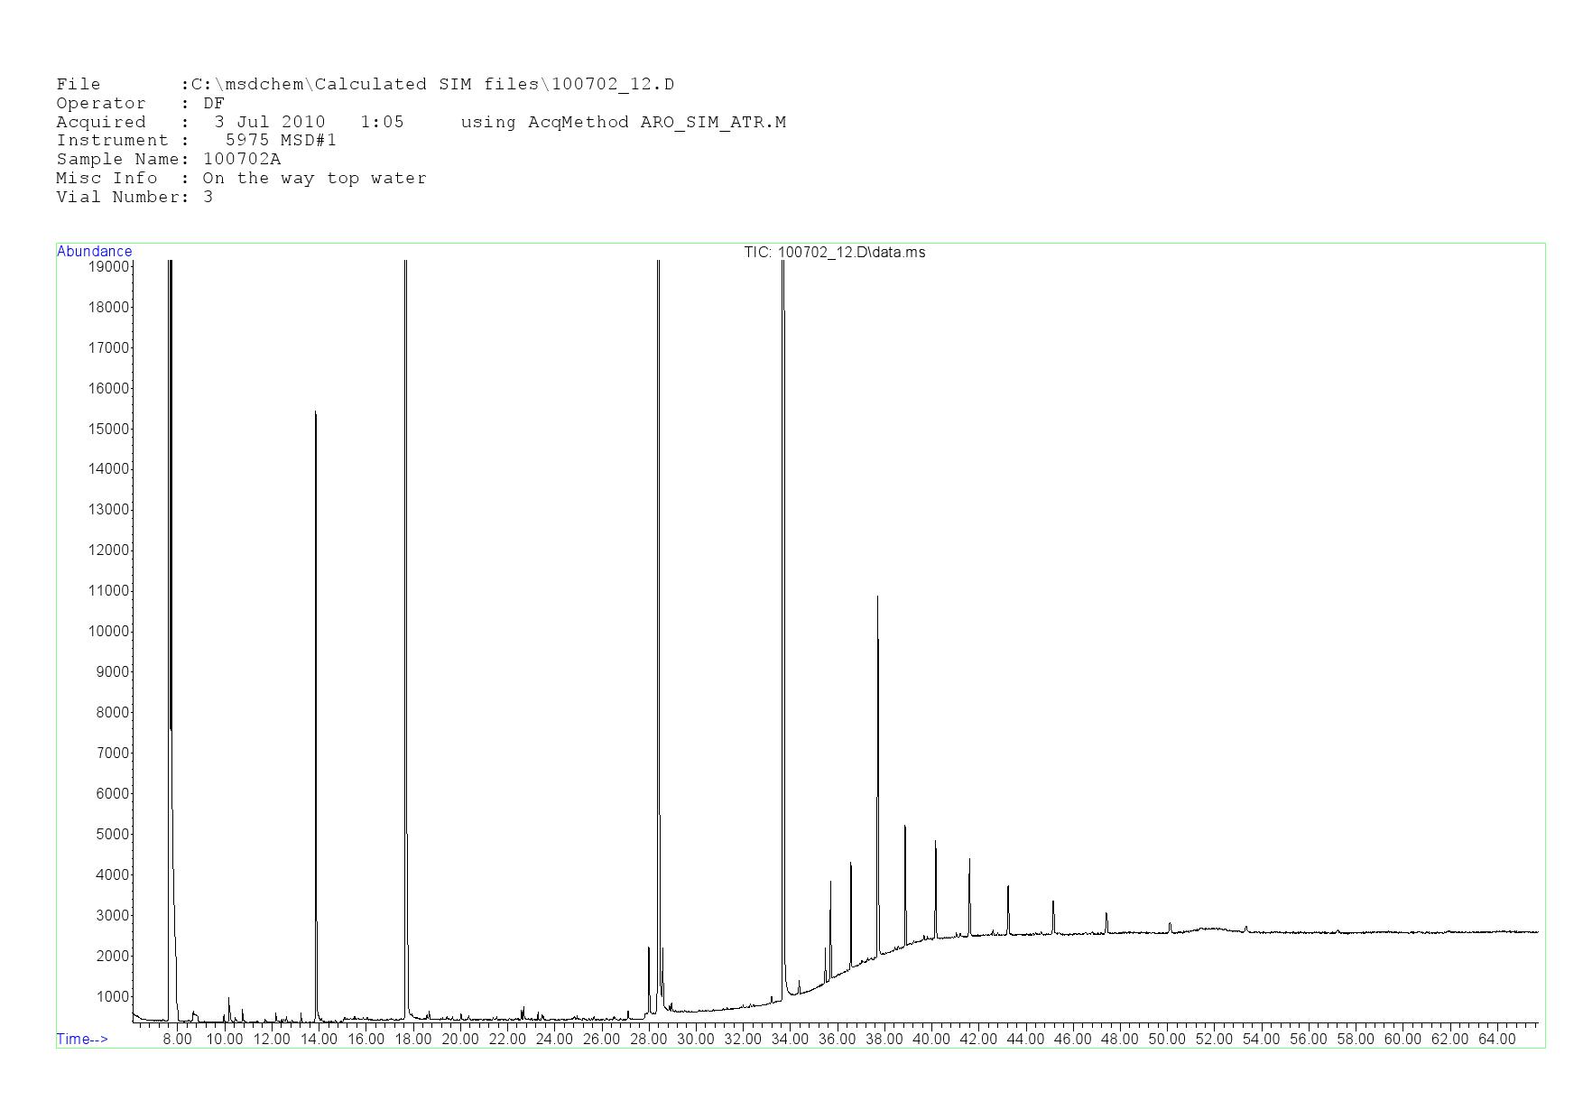Click the peak apex just after 43.00 minutes
This screenshot has height=1119, width=1583.
coord(1008,888)
